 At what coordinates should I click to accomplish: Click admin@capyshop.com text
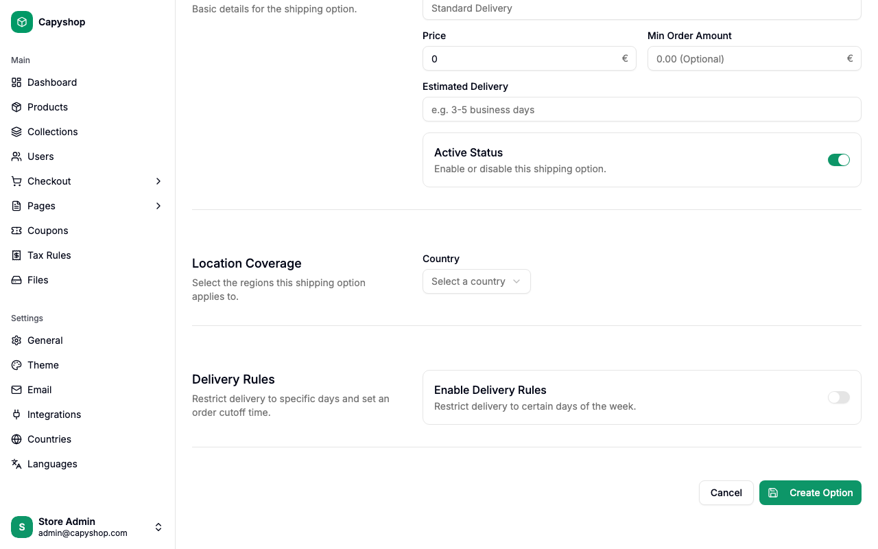(x=83, y=533)
